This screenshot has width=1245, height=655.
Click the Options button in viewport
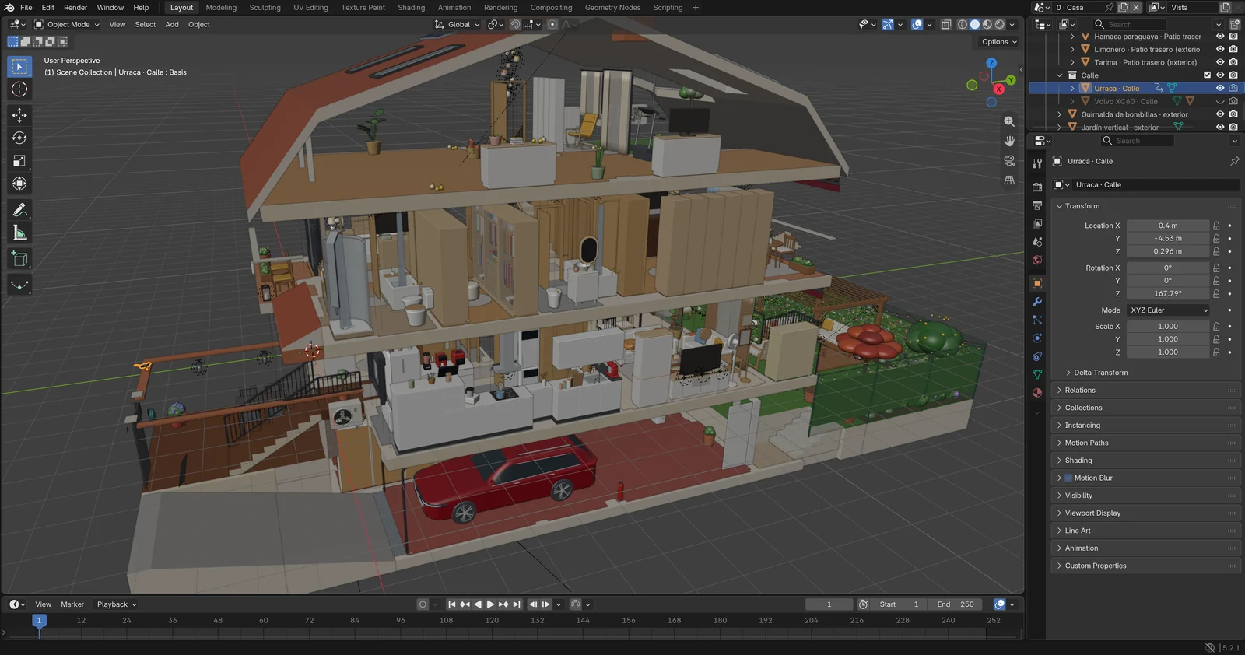(x=999, y=42)
